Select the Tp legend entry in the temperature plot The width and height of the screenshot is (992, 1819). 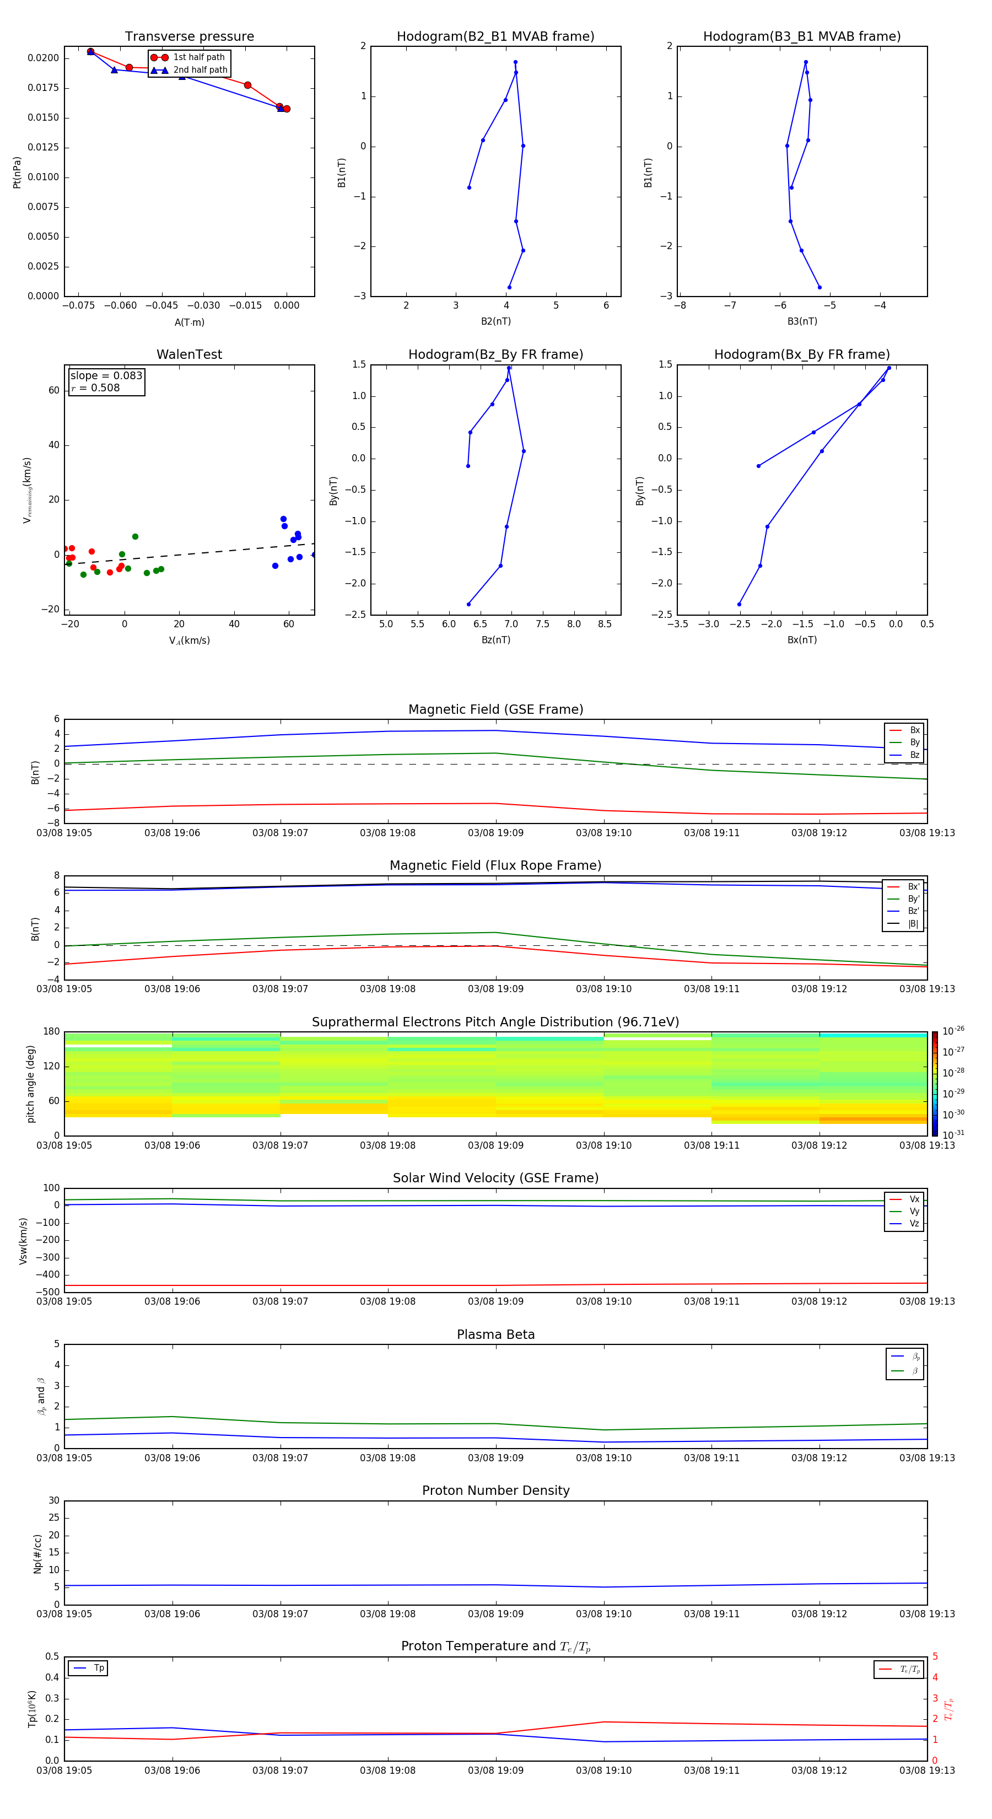click(88, 1668)
